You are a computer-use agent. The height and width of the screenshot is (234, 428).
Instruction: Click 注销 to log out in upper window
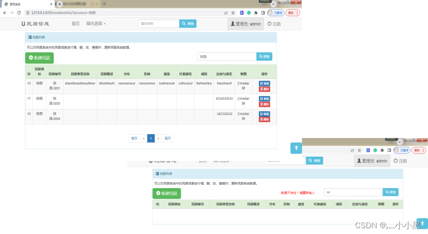[x=274, y=24]
